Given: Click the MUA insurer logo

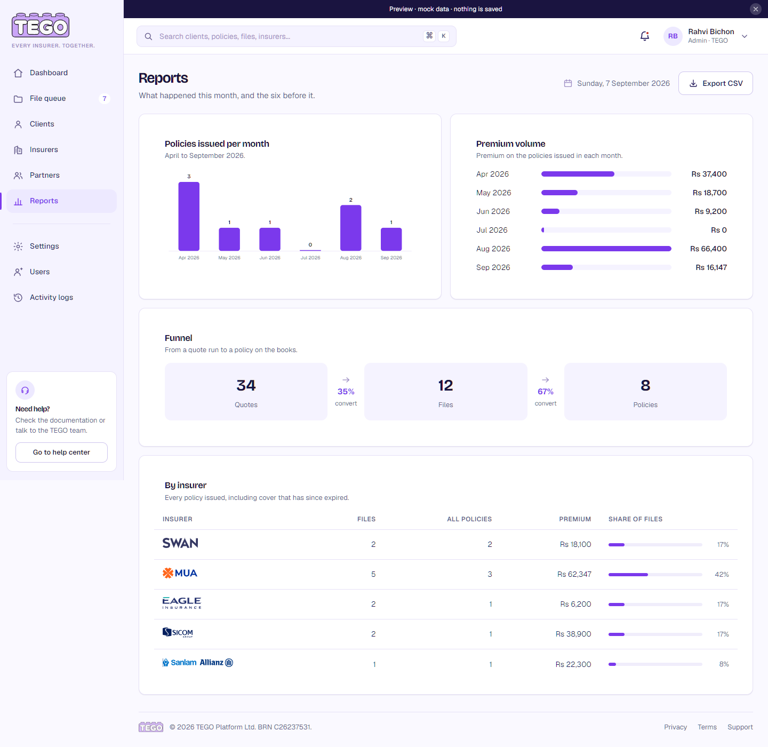Looking at the screenshot, I should pos(180,573).
